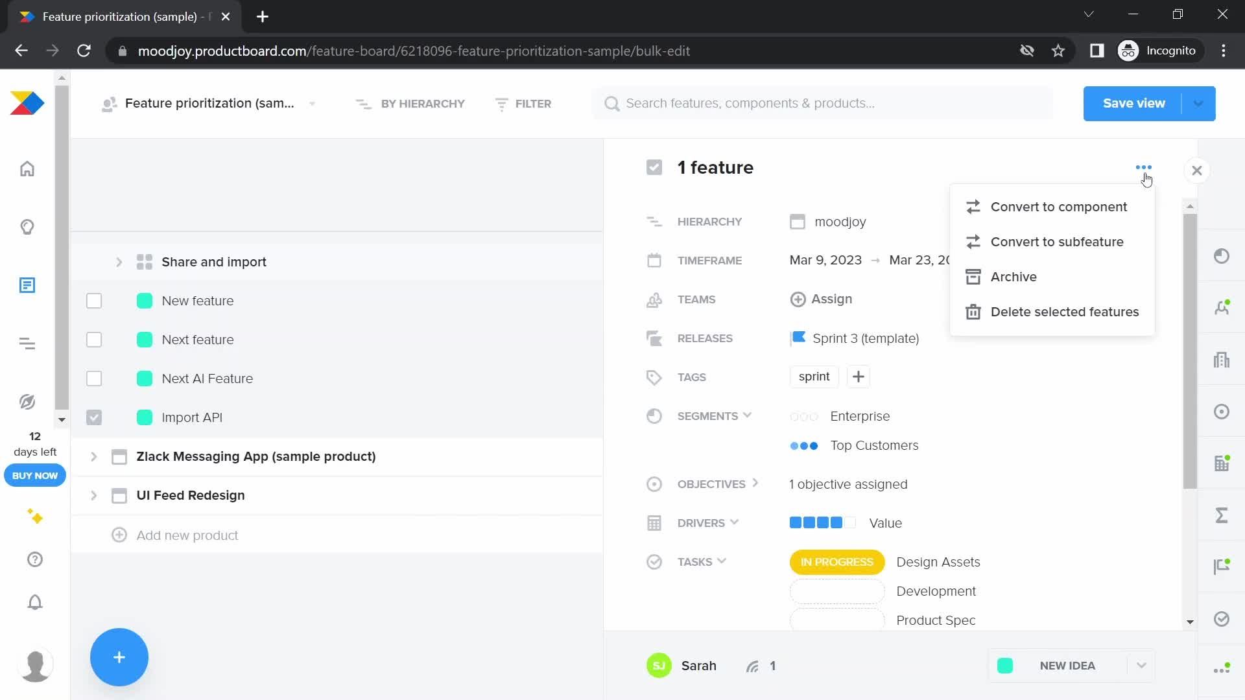This screenshot has height=700, width=1245.
Task: Open the Sprint 3 (template) release
Action: click(x=854, y=338)
